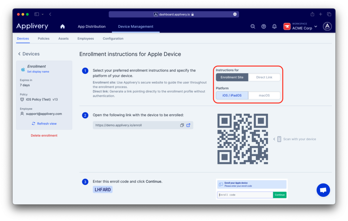Click Delete enrollment
The width and height of the screenshot is (348, 221).
click(44, 135)
